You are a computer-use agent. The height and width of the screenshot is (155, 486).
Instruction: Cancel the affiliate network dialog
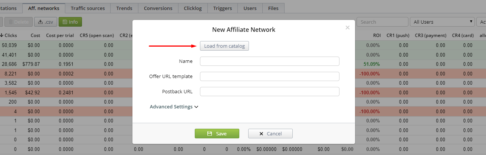[270, 134]
